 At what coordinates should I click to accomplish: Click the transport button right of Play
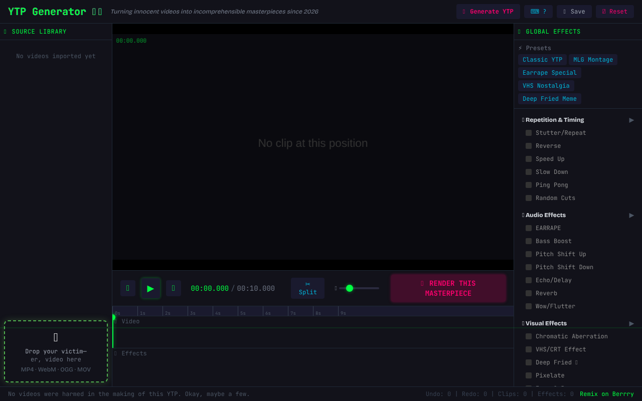point(174,288)
